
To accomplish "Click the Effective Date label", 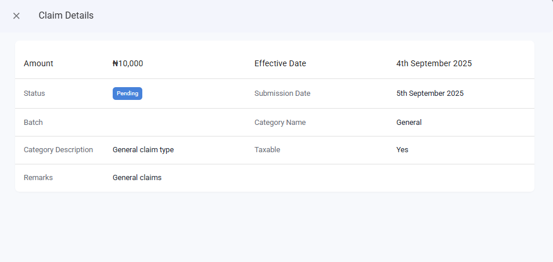I will click(x=280, y=63).
